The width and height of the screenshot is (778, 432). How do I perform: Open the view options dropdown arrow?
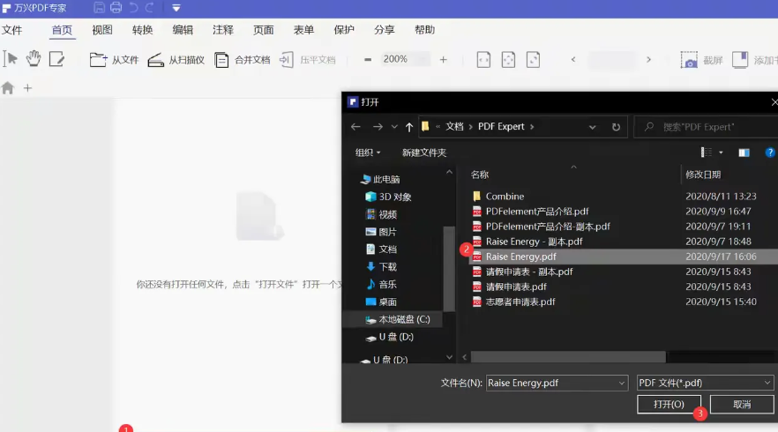(x=721, y=153)
